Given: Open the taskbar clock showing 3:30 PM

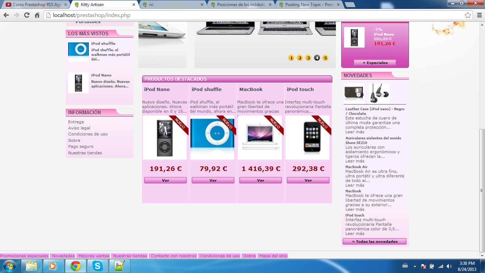Looking at the screenshot, I should [x=467, y=266].
